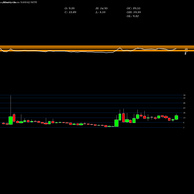Click the price axis label 1
The image size is (194, 194).
pyautogui.click(x=184, y=128)
